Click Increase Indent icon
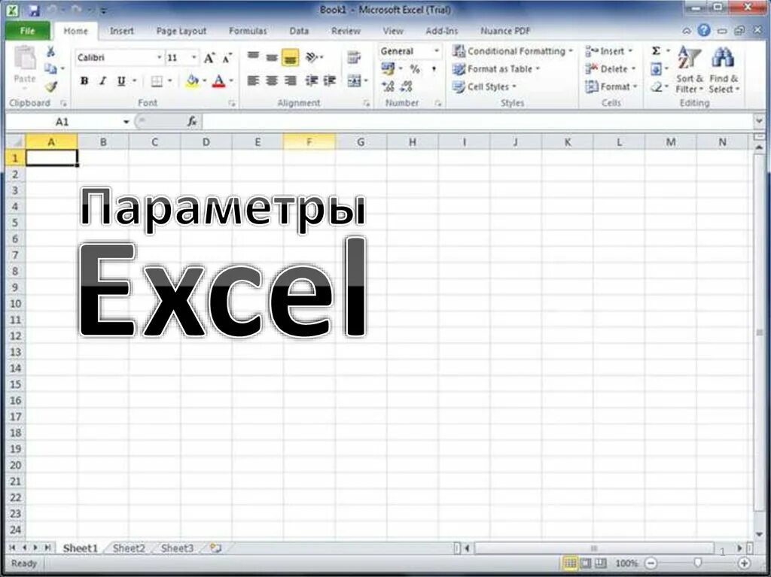771x577 pixels. coord(330,80)
